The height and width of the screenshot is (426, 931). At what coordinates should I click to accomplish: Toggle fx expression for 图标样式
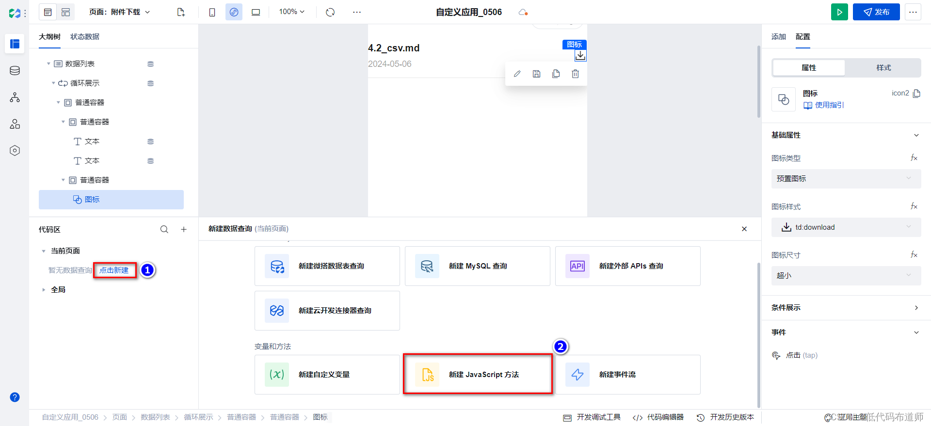point(914,206)
